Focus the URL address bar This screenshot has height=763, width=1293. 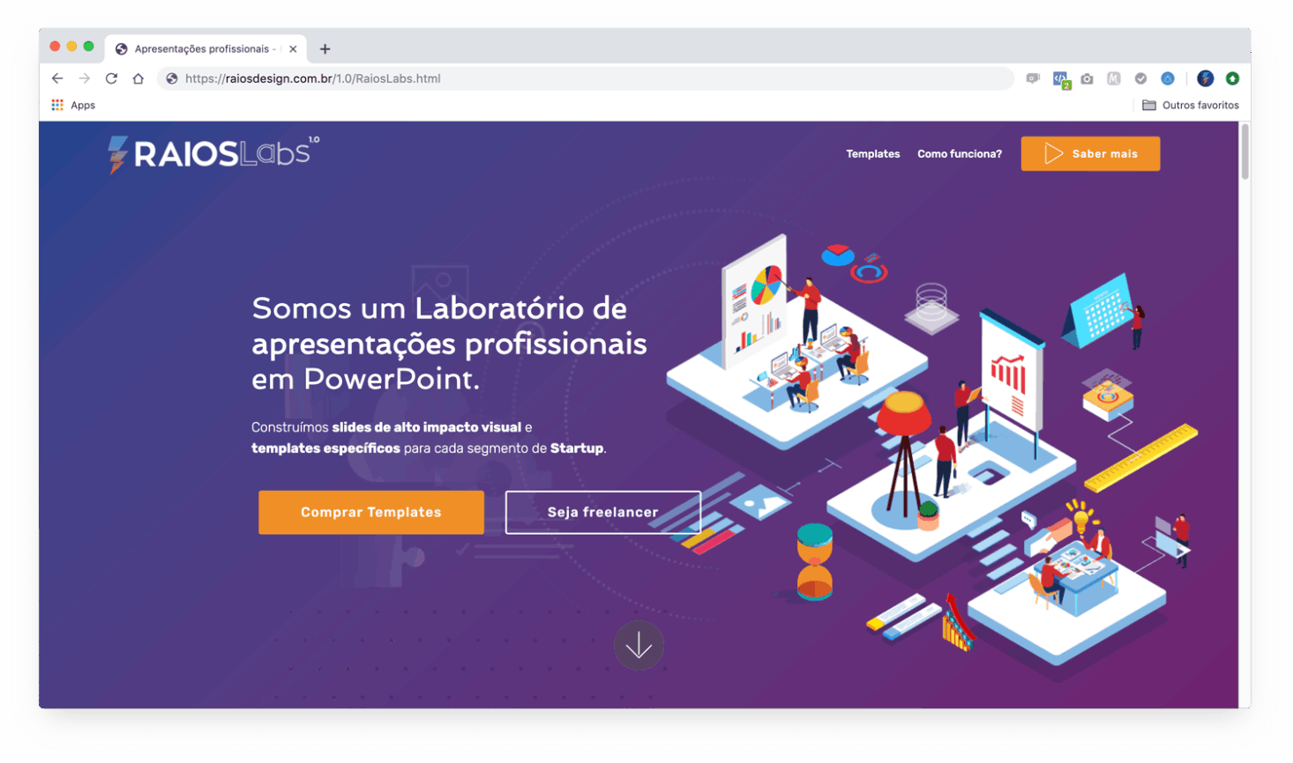[586, 78]
